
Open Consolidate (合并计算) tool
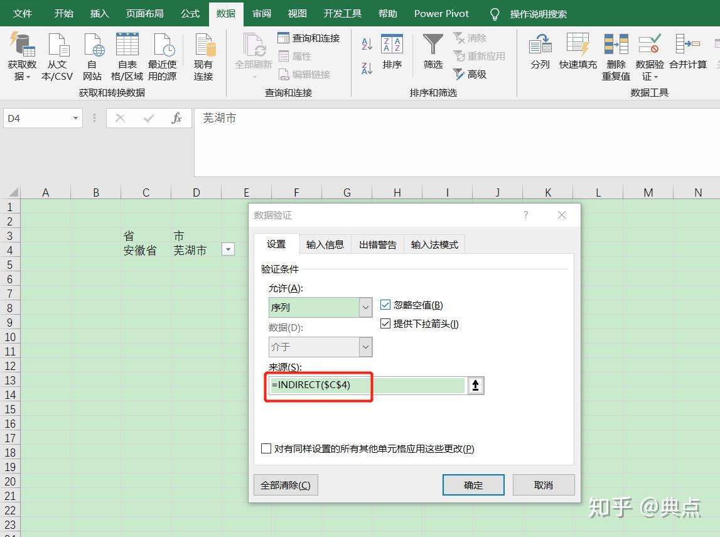[x=688, y=52]
